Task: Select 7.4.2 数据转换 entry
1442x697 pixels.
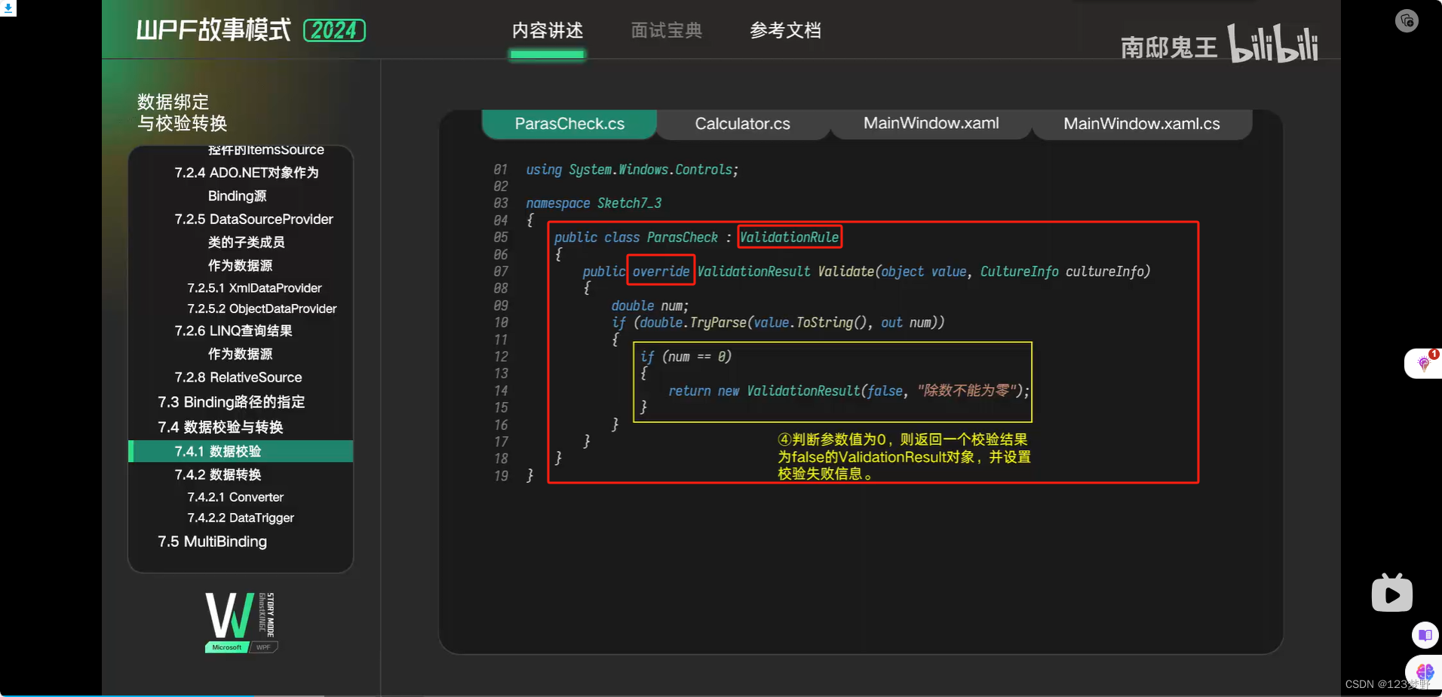Action: pos(218,474)
